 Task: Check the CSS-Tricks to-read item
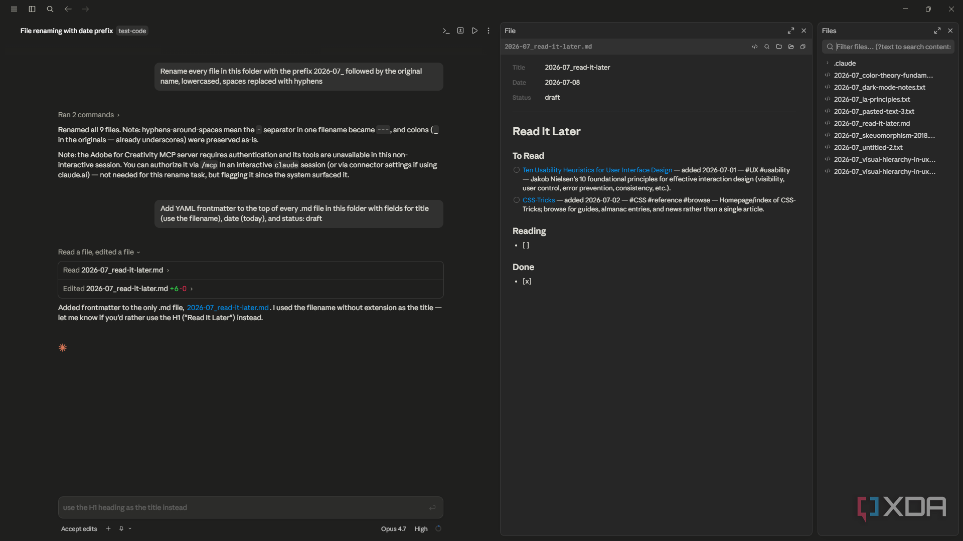pyautogui.click(x=517, y=200)
